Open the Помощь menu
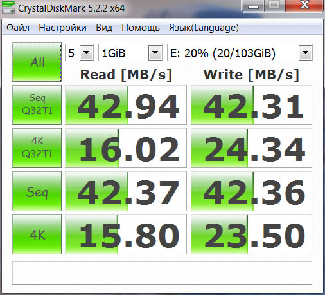 141,28
